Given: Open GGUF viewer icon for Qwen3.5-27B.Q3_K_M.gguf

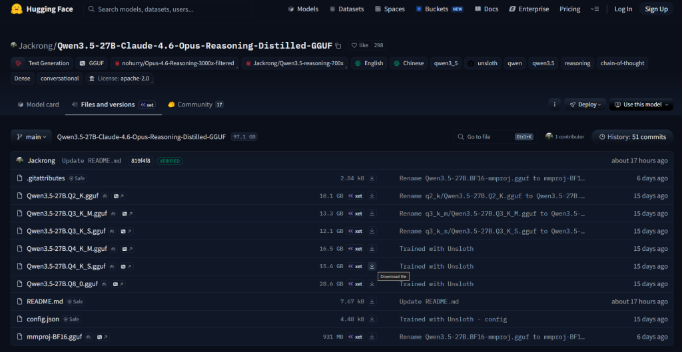Looking at the screenshot, I should [124, 214].
